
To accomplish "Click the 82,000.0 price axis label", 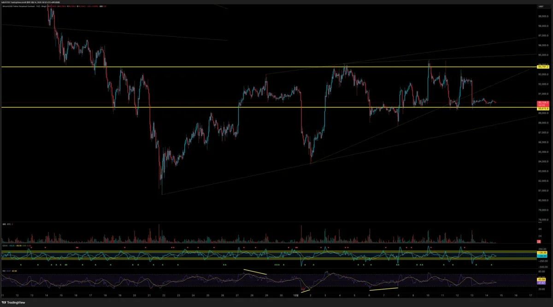I will point(542,181).
